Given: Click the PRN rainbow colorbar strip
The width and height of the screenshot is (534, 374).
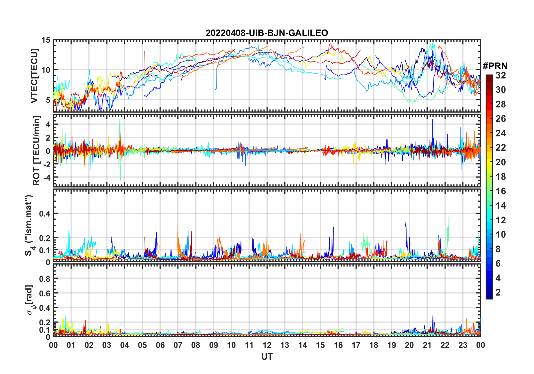Looking at the screenshot, I should pyautogui.click(x=489, y=187).
